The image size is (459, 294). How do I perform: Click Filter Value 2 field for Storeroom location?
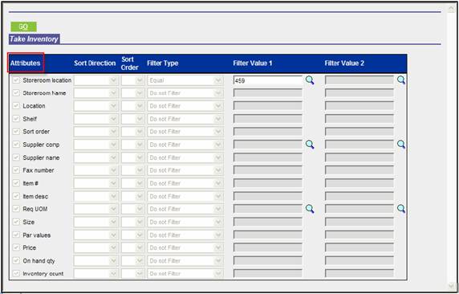[359, 80]
